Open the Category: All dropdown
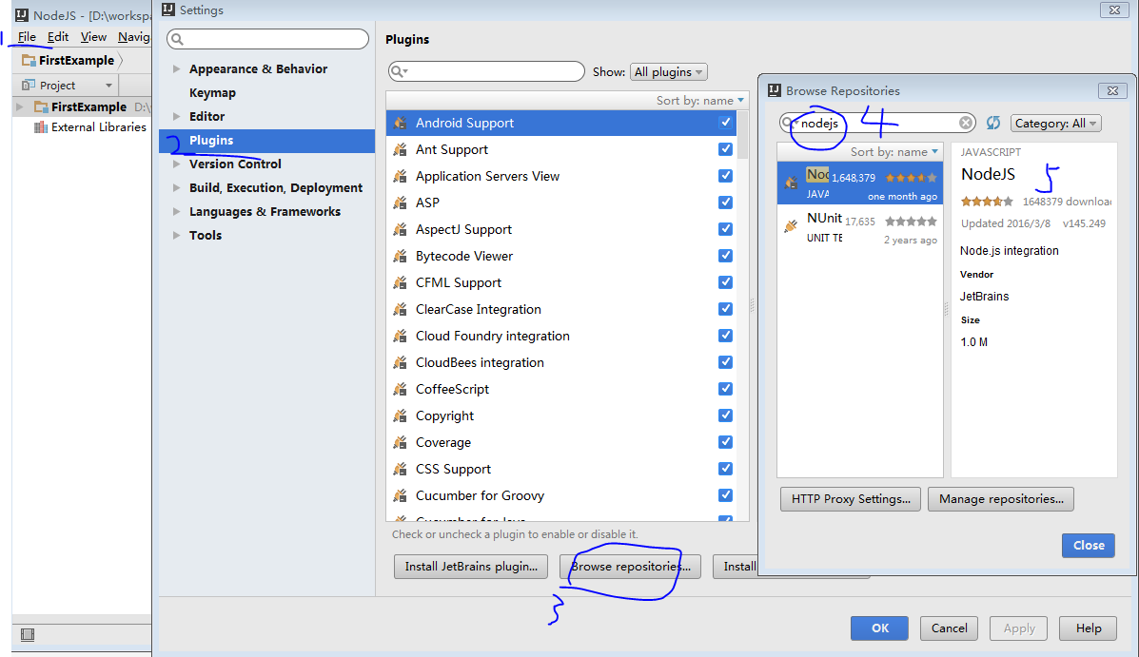1139x657 pixels. click(1055, 124)
